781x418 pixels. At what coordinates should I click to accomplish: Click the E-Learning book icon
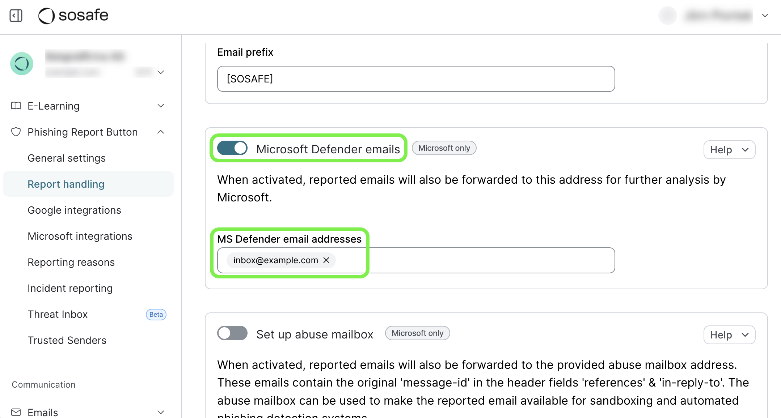[x=16, y=106]
